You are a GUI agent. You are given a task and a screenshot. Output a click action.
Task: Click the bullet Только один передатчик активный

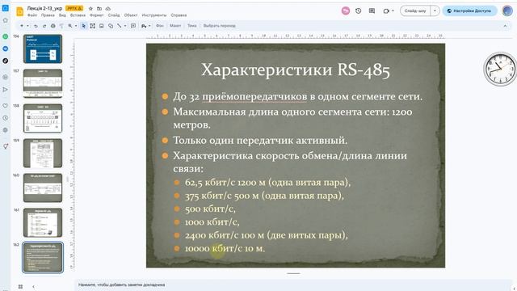point(260,141)
